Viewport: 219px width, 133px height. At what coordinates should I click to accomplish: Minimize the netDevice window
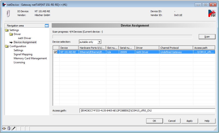[198, 5]
